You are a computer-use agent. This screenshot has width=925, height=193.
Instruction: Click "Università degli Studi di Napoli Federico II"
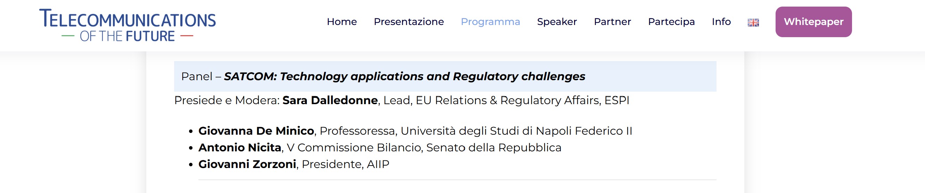(x=516, y=131)
